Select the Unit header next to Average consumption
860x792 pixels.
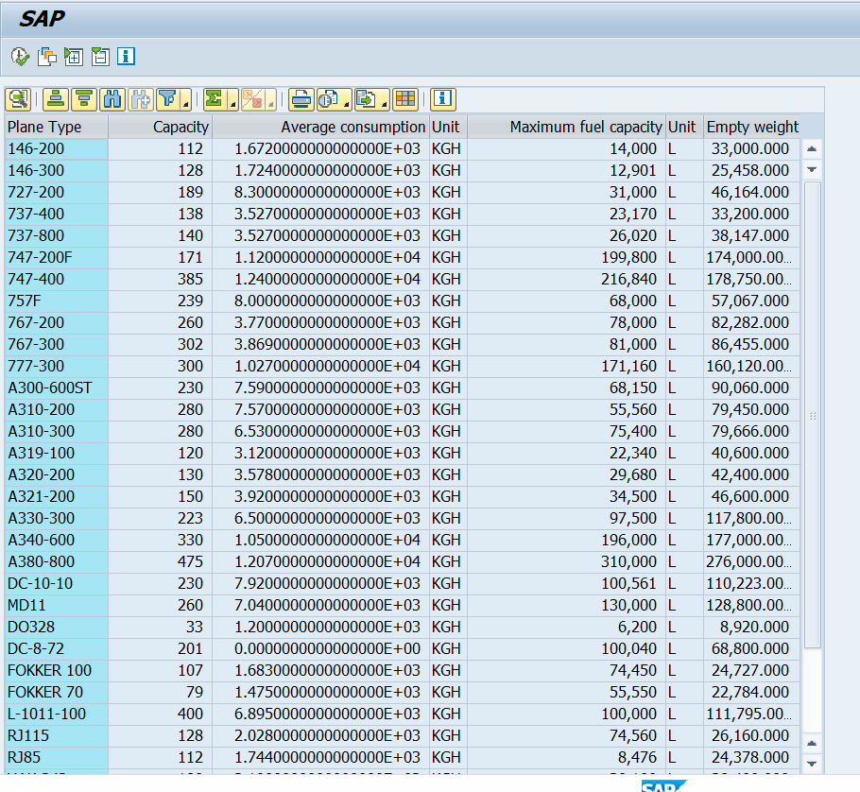(448, 127)
